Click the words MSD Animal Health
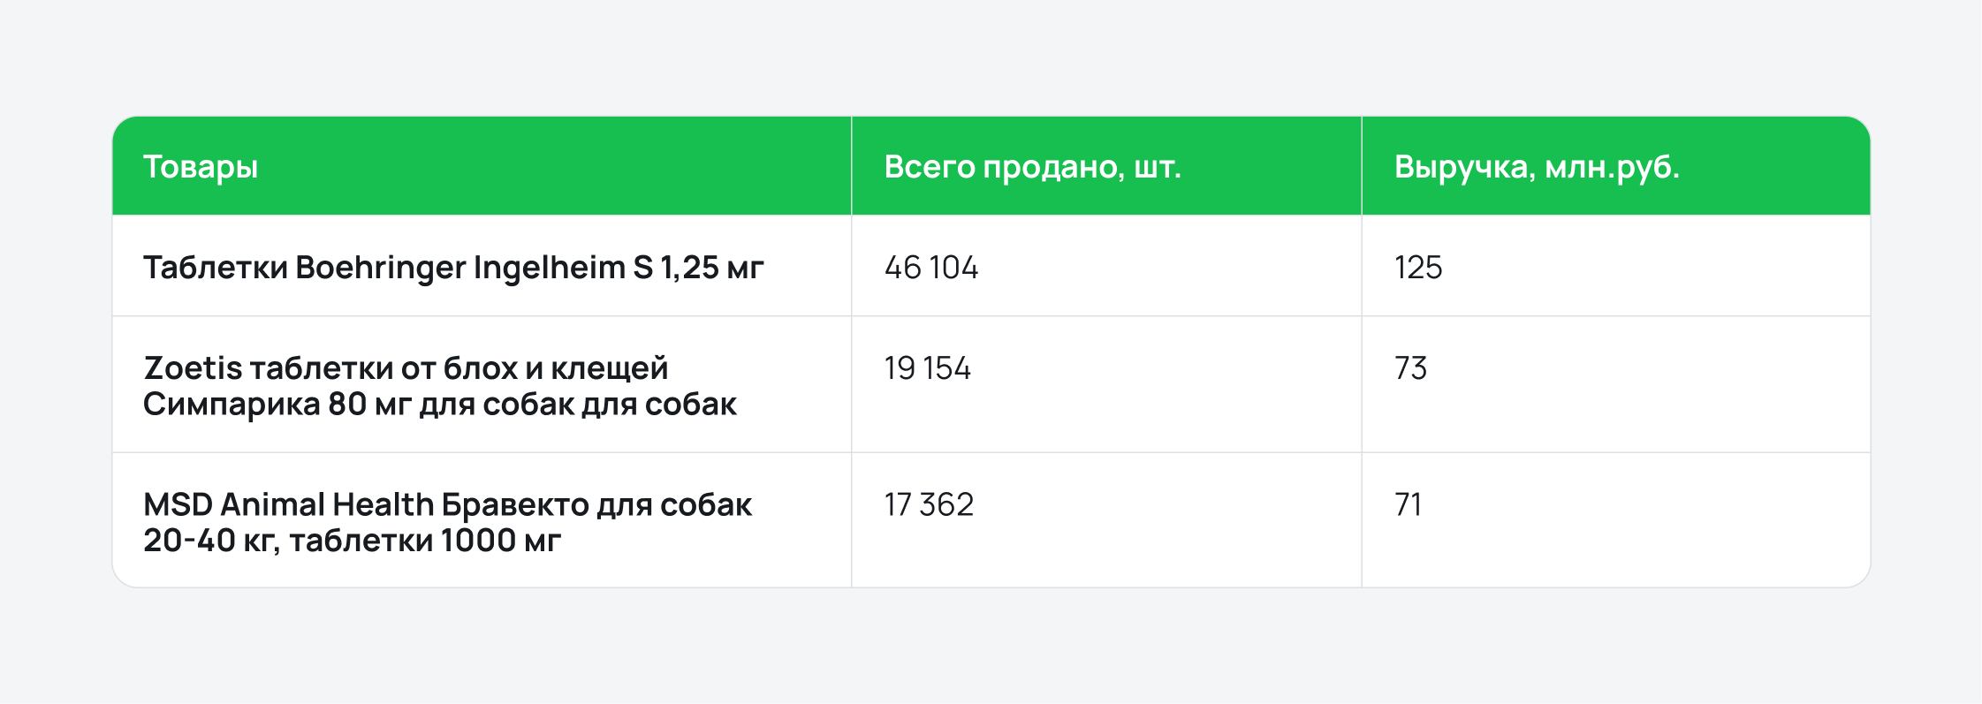 (289, 504)
